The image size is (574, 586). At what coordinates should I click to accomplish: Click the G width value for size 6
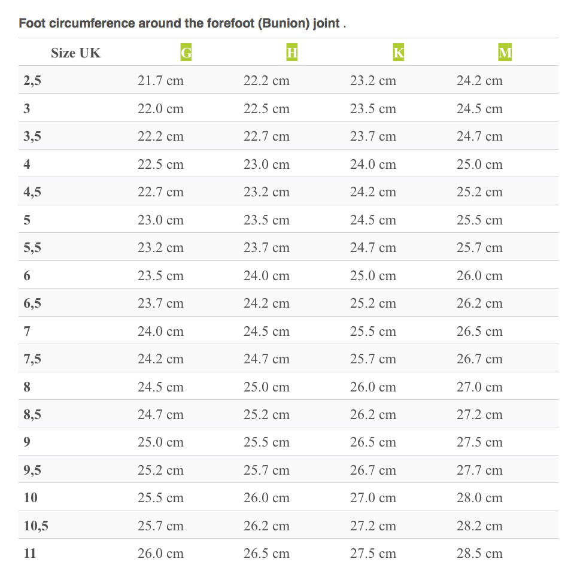(160, 276)
